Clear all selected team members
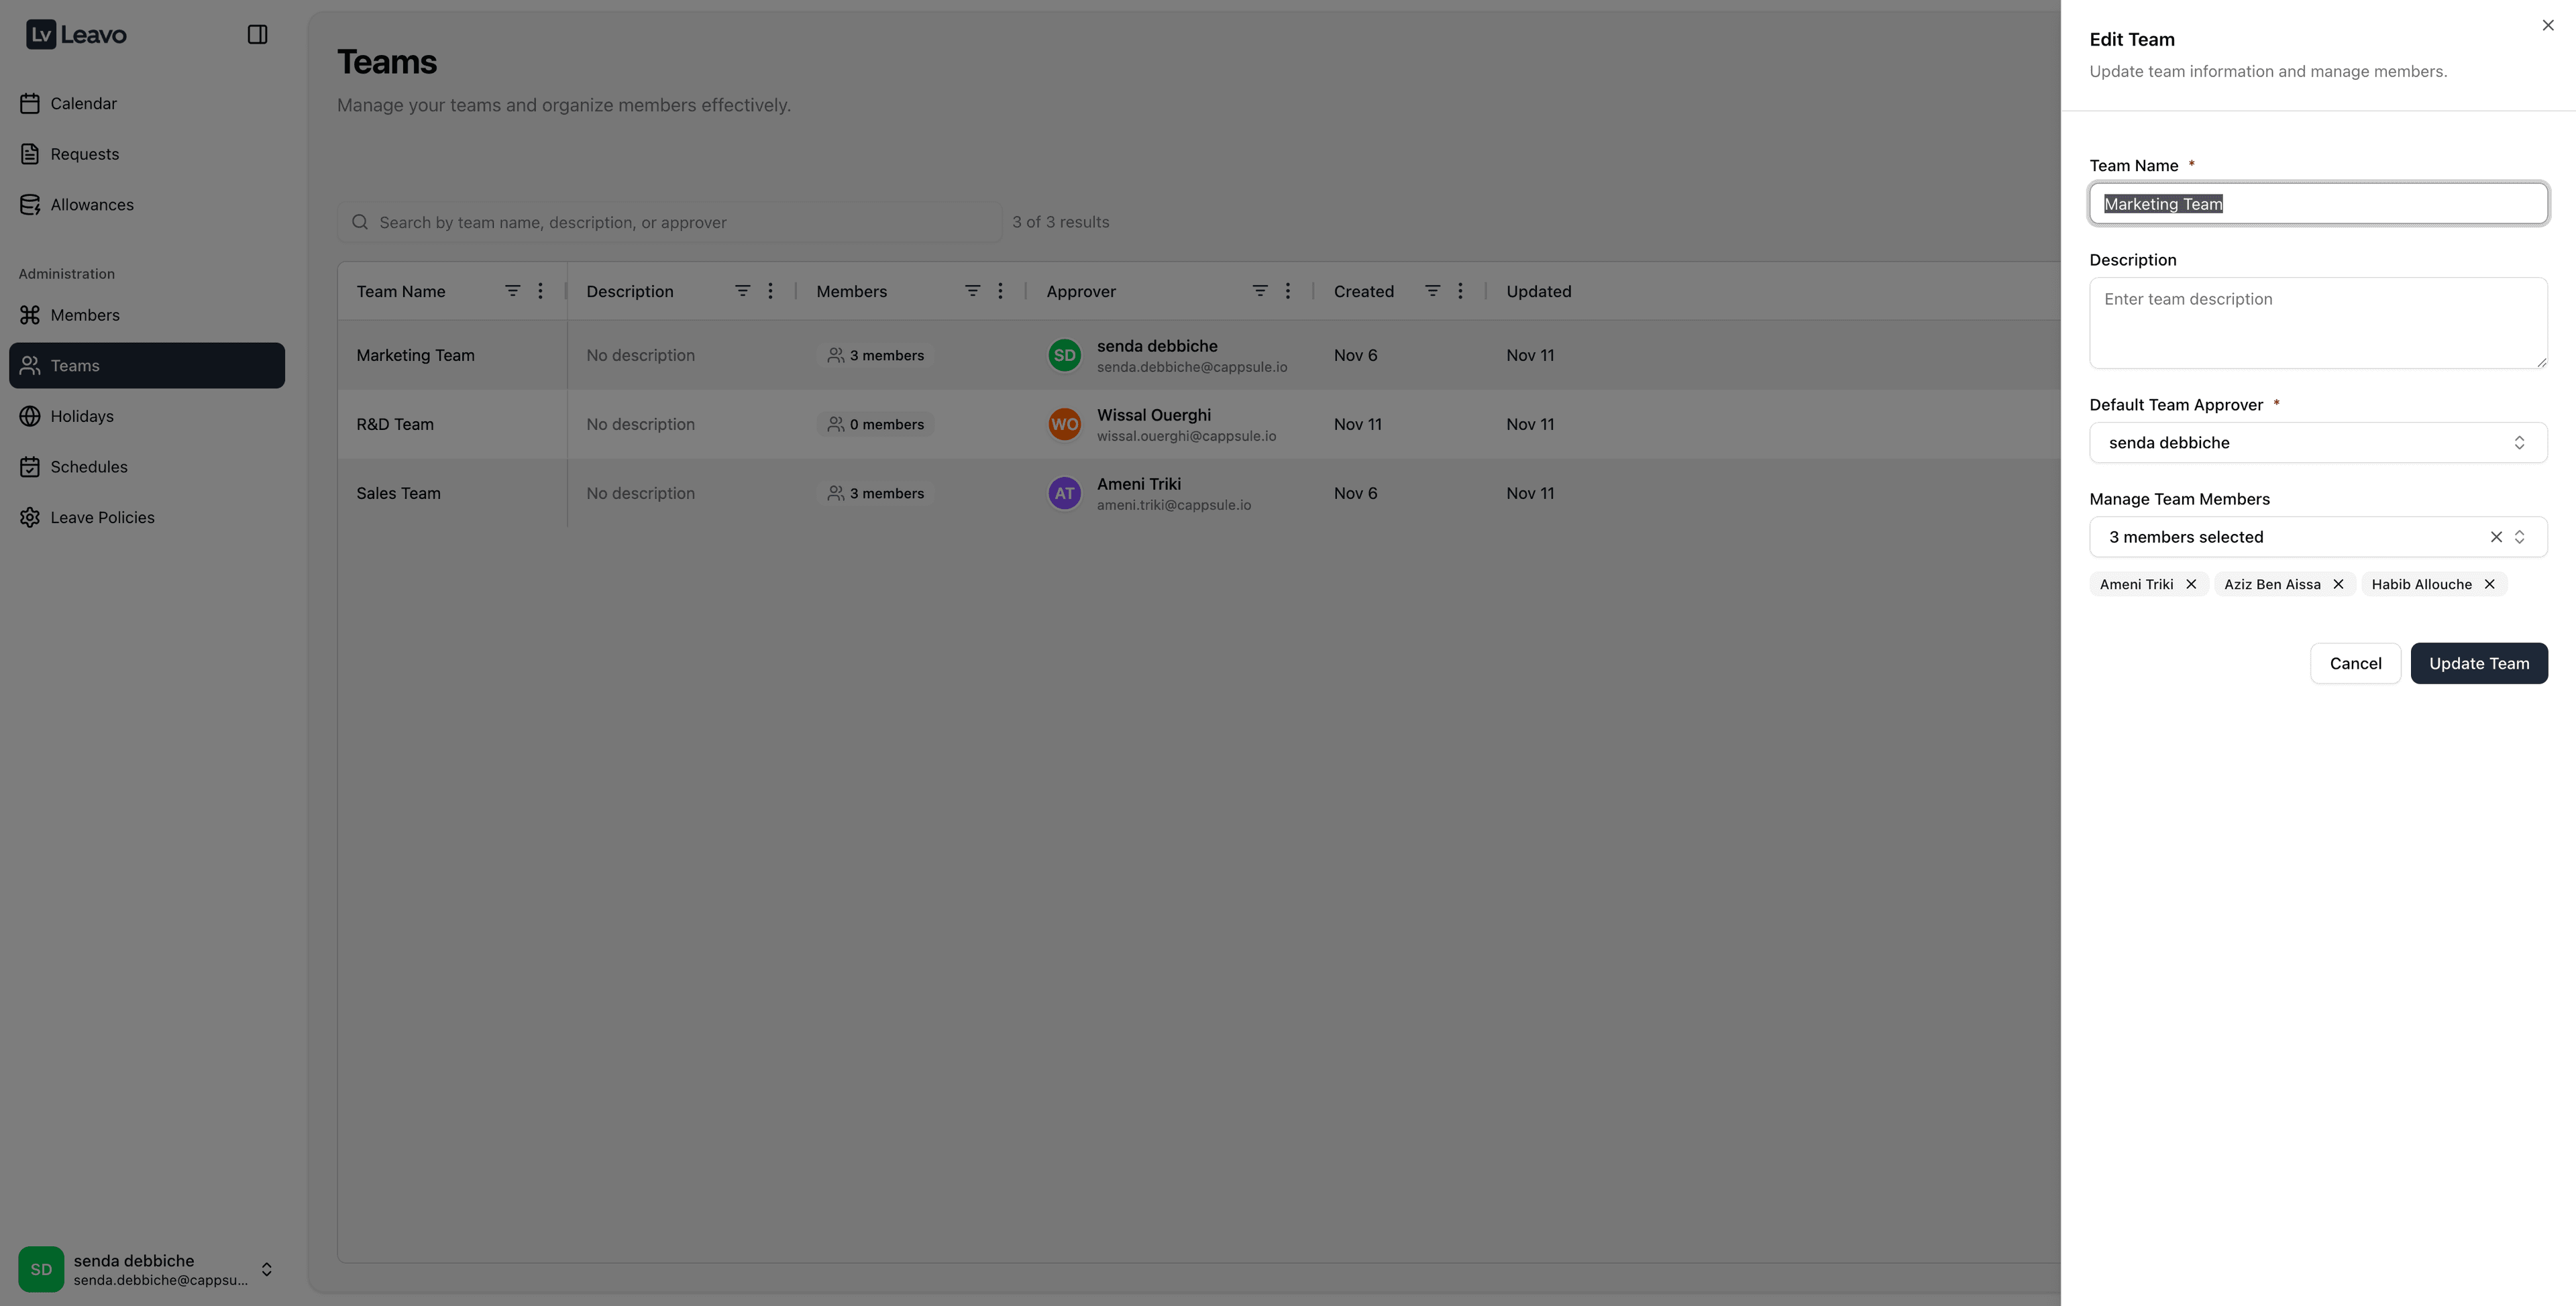Screen dimensions: 2576x1306 [x=2496, y=537]
